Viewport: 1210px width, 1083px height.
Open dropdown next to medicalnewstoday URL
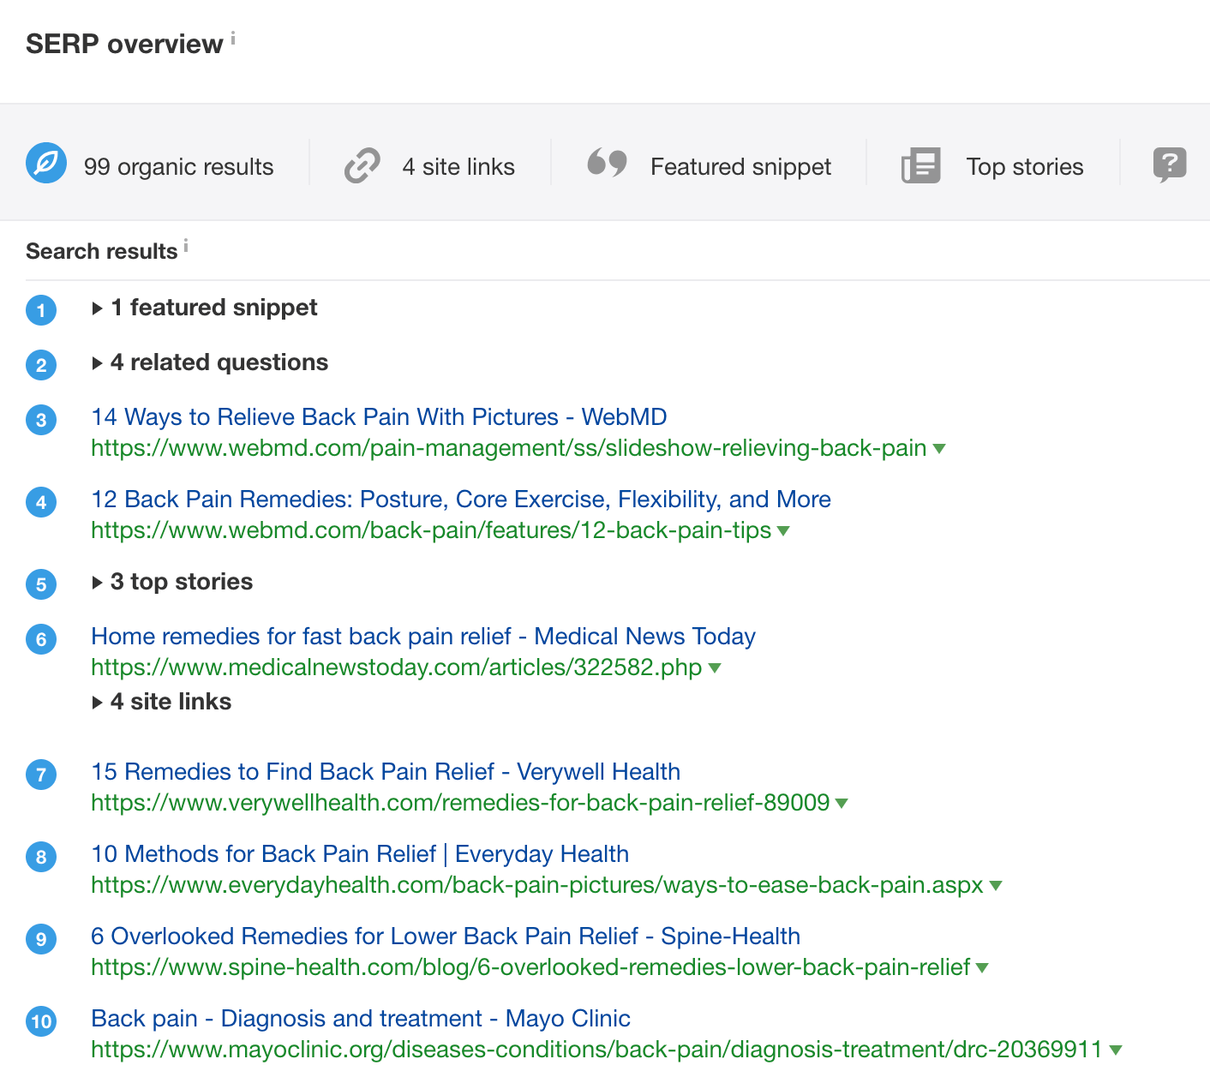coord(715,668)
